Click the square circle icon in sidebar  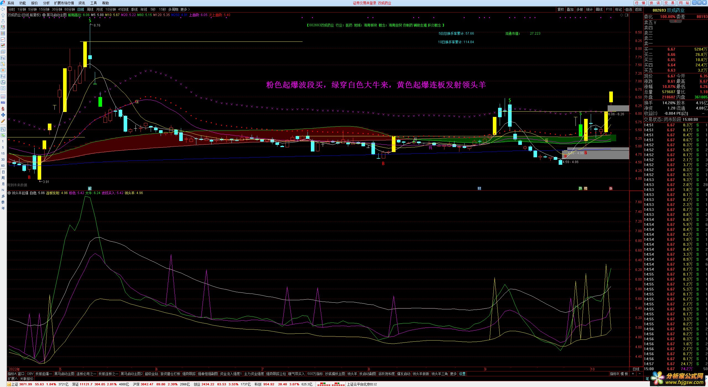point(3,88)
